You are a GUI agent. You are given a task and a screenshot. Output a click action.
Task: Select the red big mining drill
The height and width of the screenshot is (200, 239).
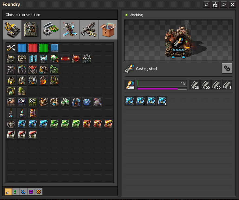coord(33,70)
